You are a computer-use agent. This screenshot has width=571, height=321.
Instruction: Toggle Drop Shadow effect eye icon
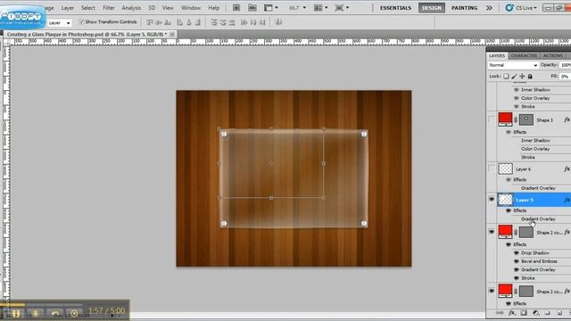[x=516, y=253]
